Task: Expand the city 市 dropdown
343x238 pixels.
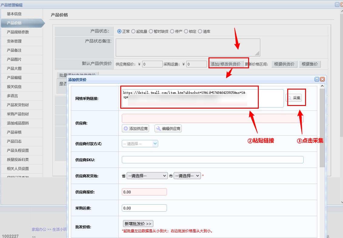Action: click(x=187, y=176)
